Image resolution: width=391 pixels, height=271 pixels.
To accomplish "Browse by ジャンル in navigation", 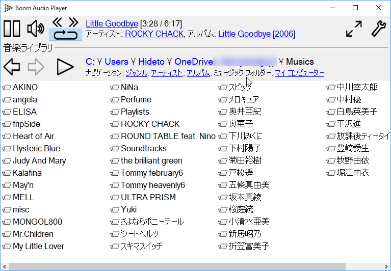I will 137,73.
